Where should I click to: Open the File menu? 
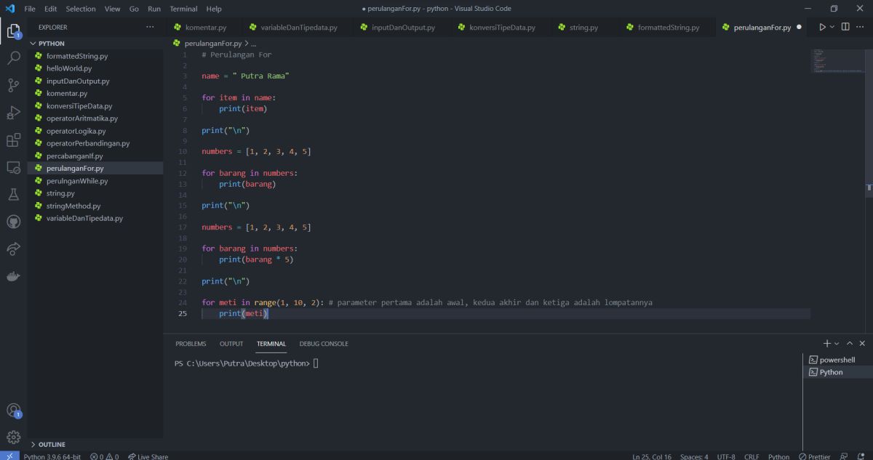click(30, 9)
